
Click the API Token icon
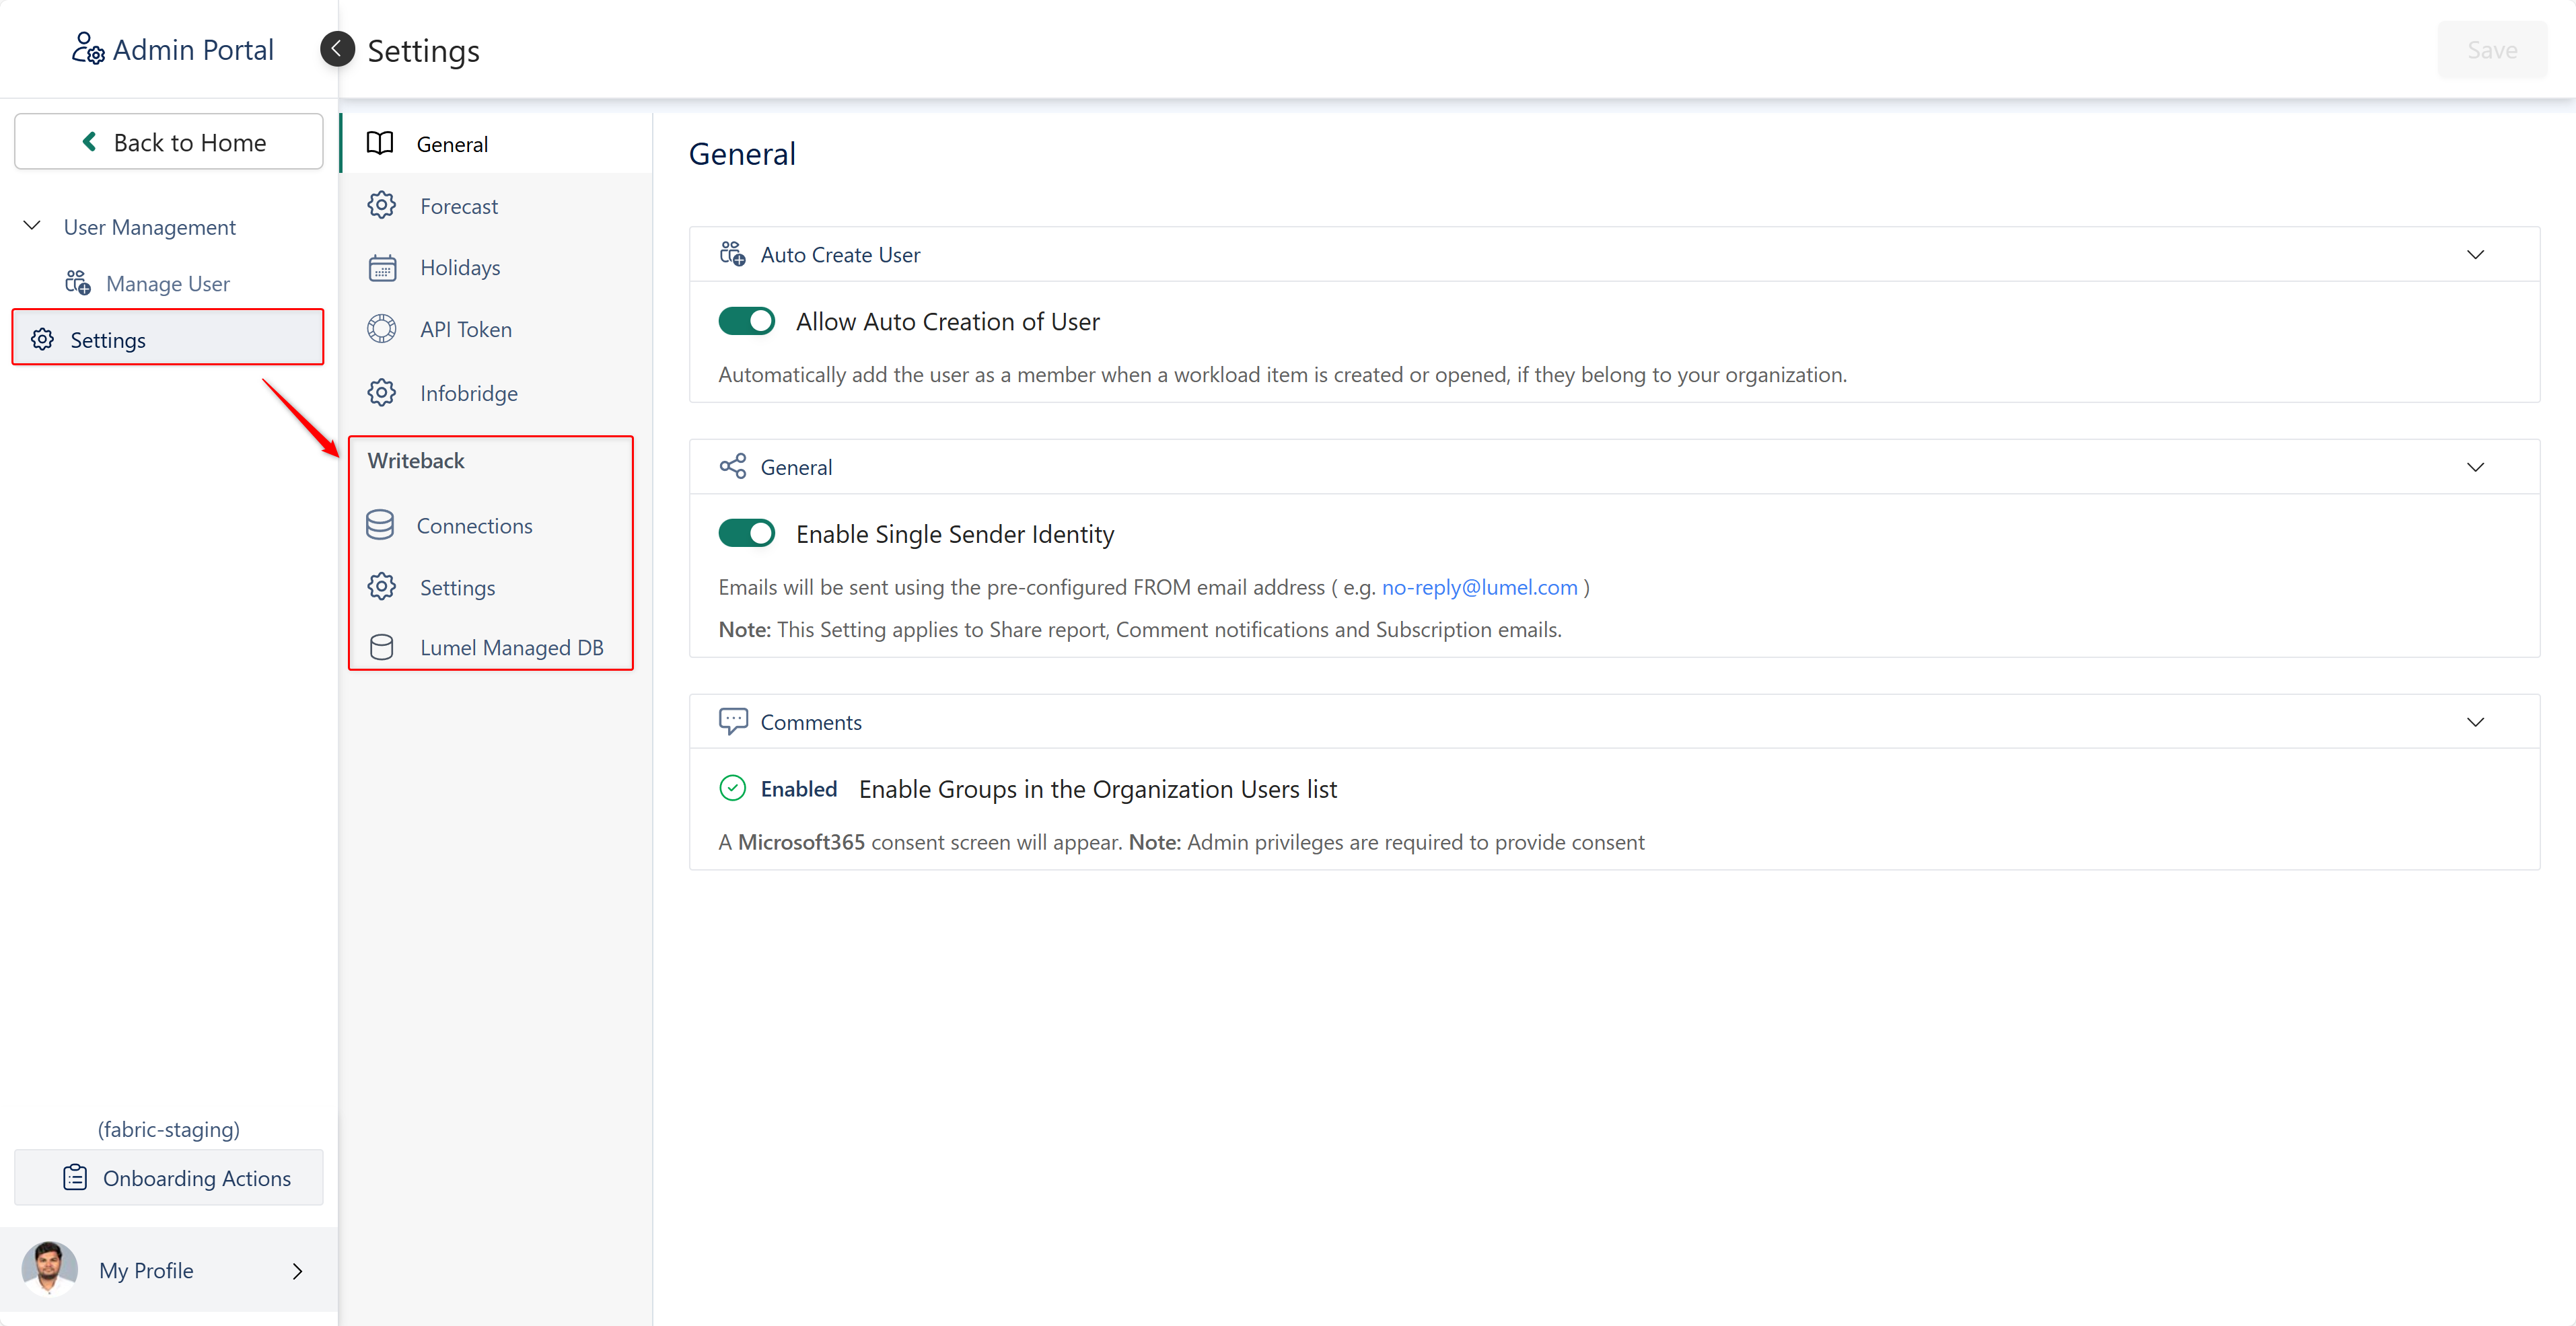pos(381,329)
